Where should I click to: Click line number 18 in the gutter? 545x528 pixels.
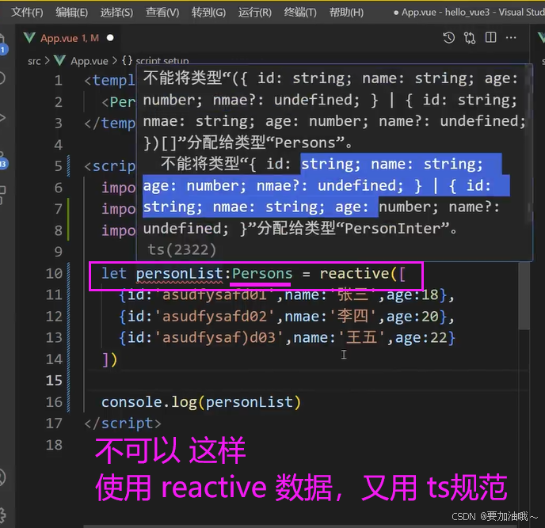(54, 445)
